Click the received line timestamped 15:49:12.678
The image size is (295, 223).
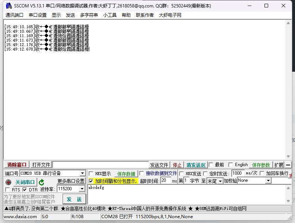pos(47,49)
